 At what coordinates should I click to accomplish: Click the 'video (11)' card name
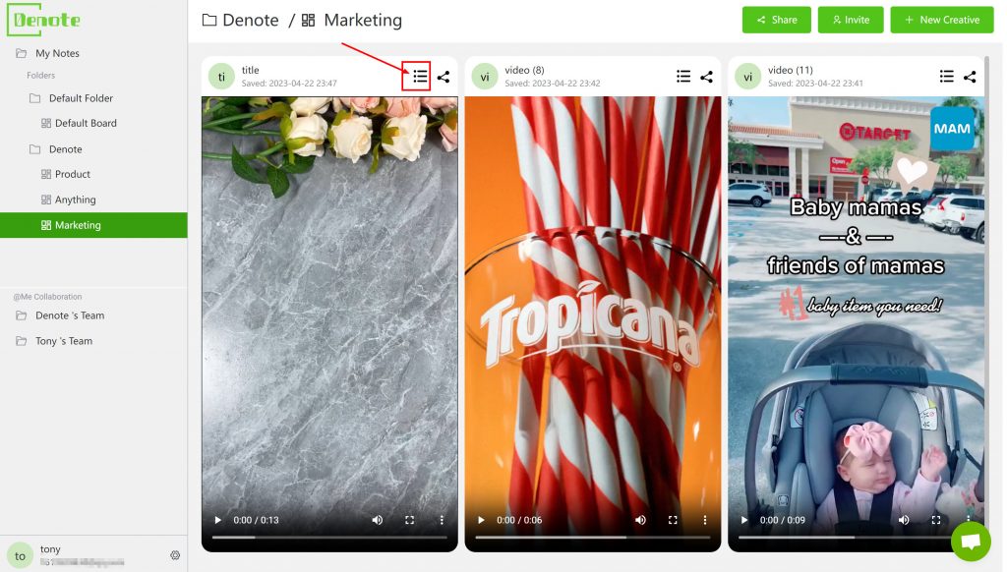[790, 70]
